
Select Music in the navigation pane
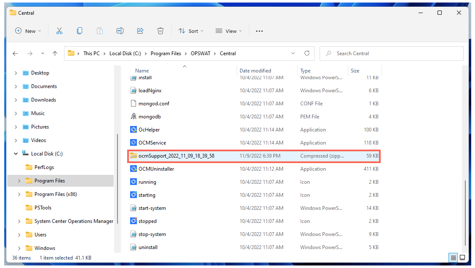[x=38, y=113]
